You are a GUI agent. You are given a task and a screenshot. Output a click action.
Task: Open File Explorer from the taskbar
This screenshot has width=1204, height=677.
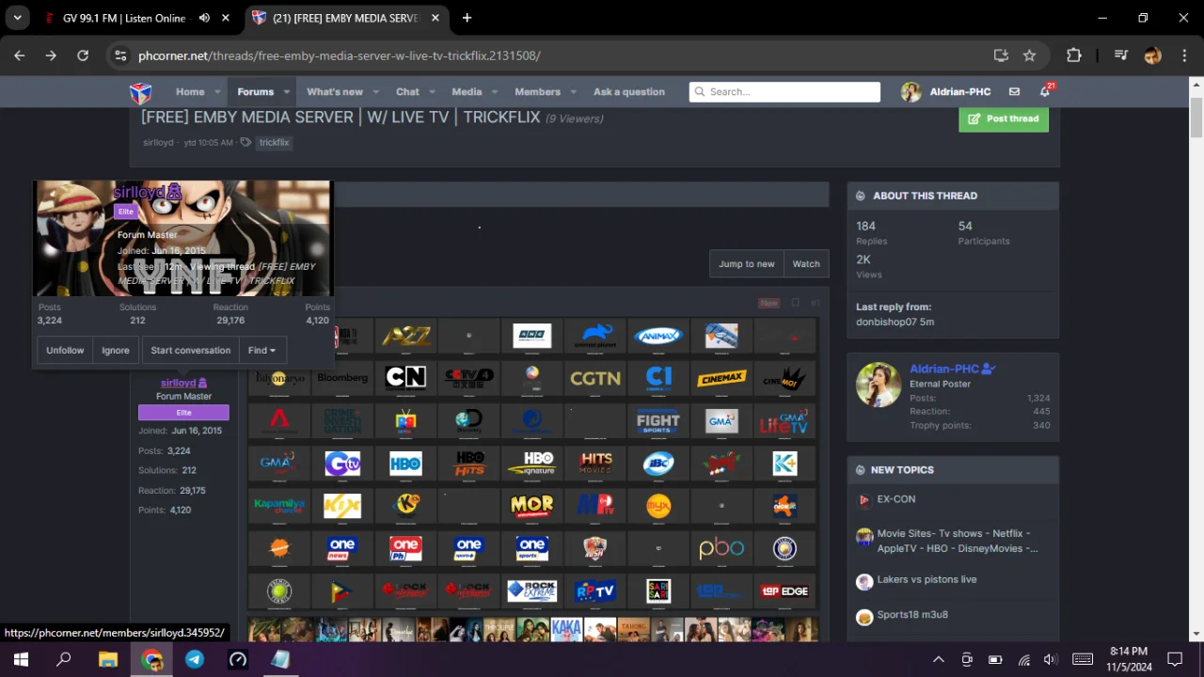[108, 659]
